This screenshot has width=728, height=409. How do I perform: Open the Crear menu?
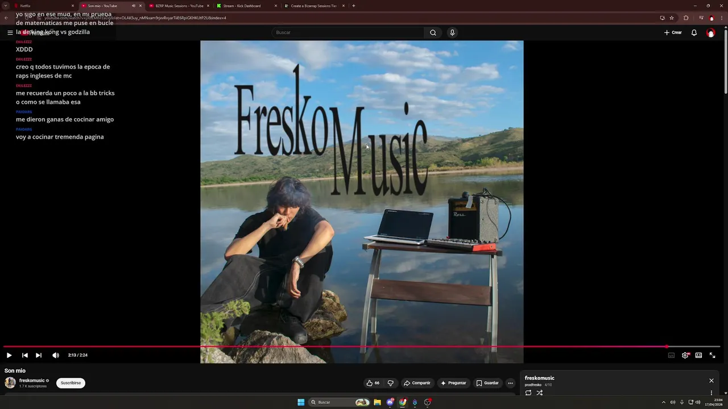(673, 32)
